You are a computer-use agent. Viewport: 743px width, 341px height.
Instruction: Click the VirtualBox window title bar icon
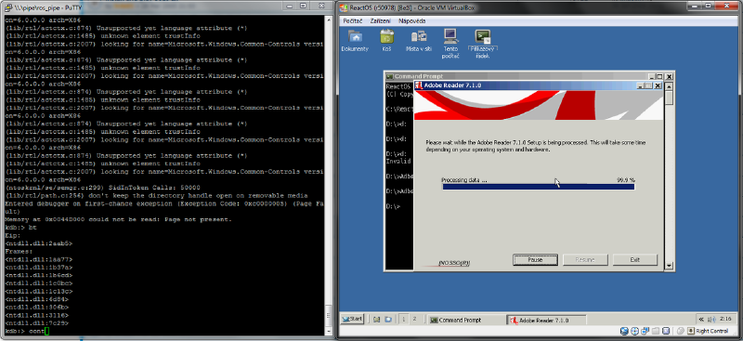(343, 7)
